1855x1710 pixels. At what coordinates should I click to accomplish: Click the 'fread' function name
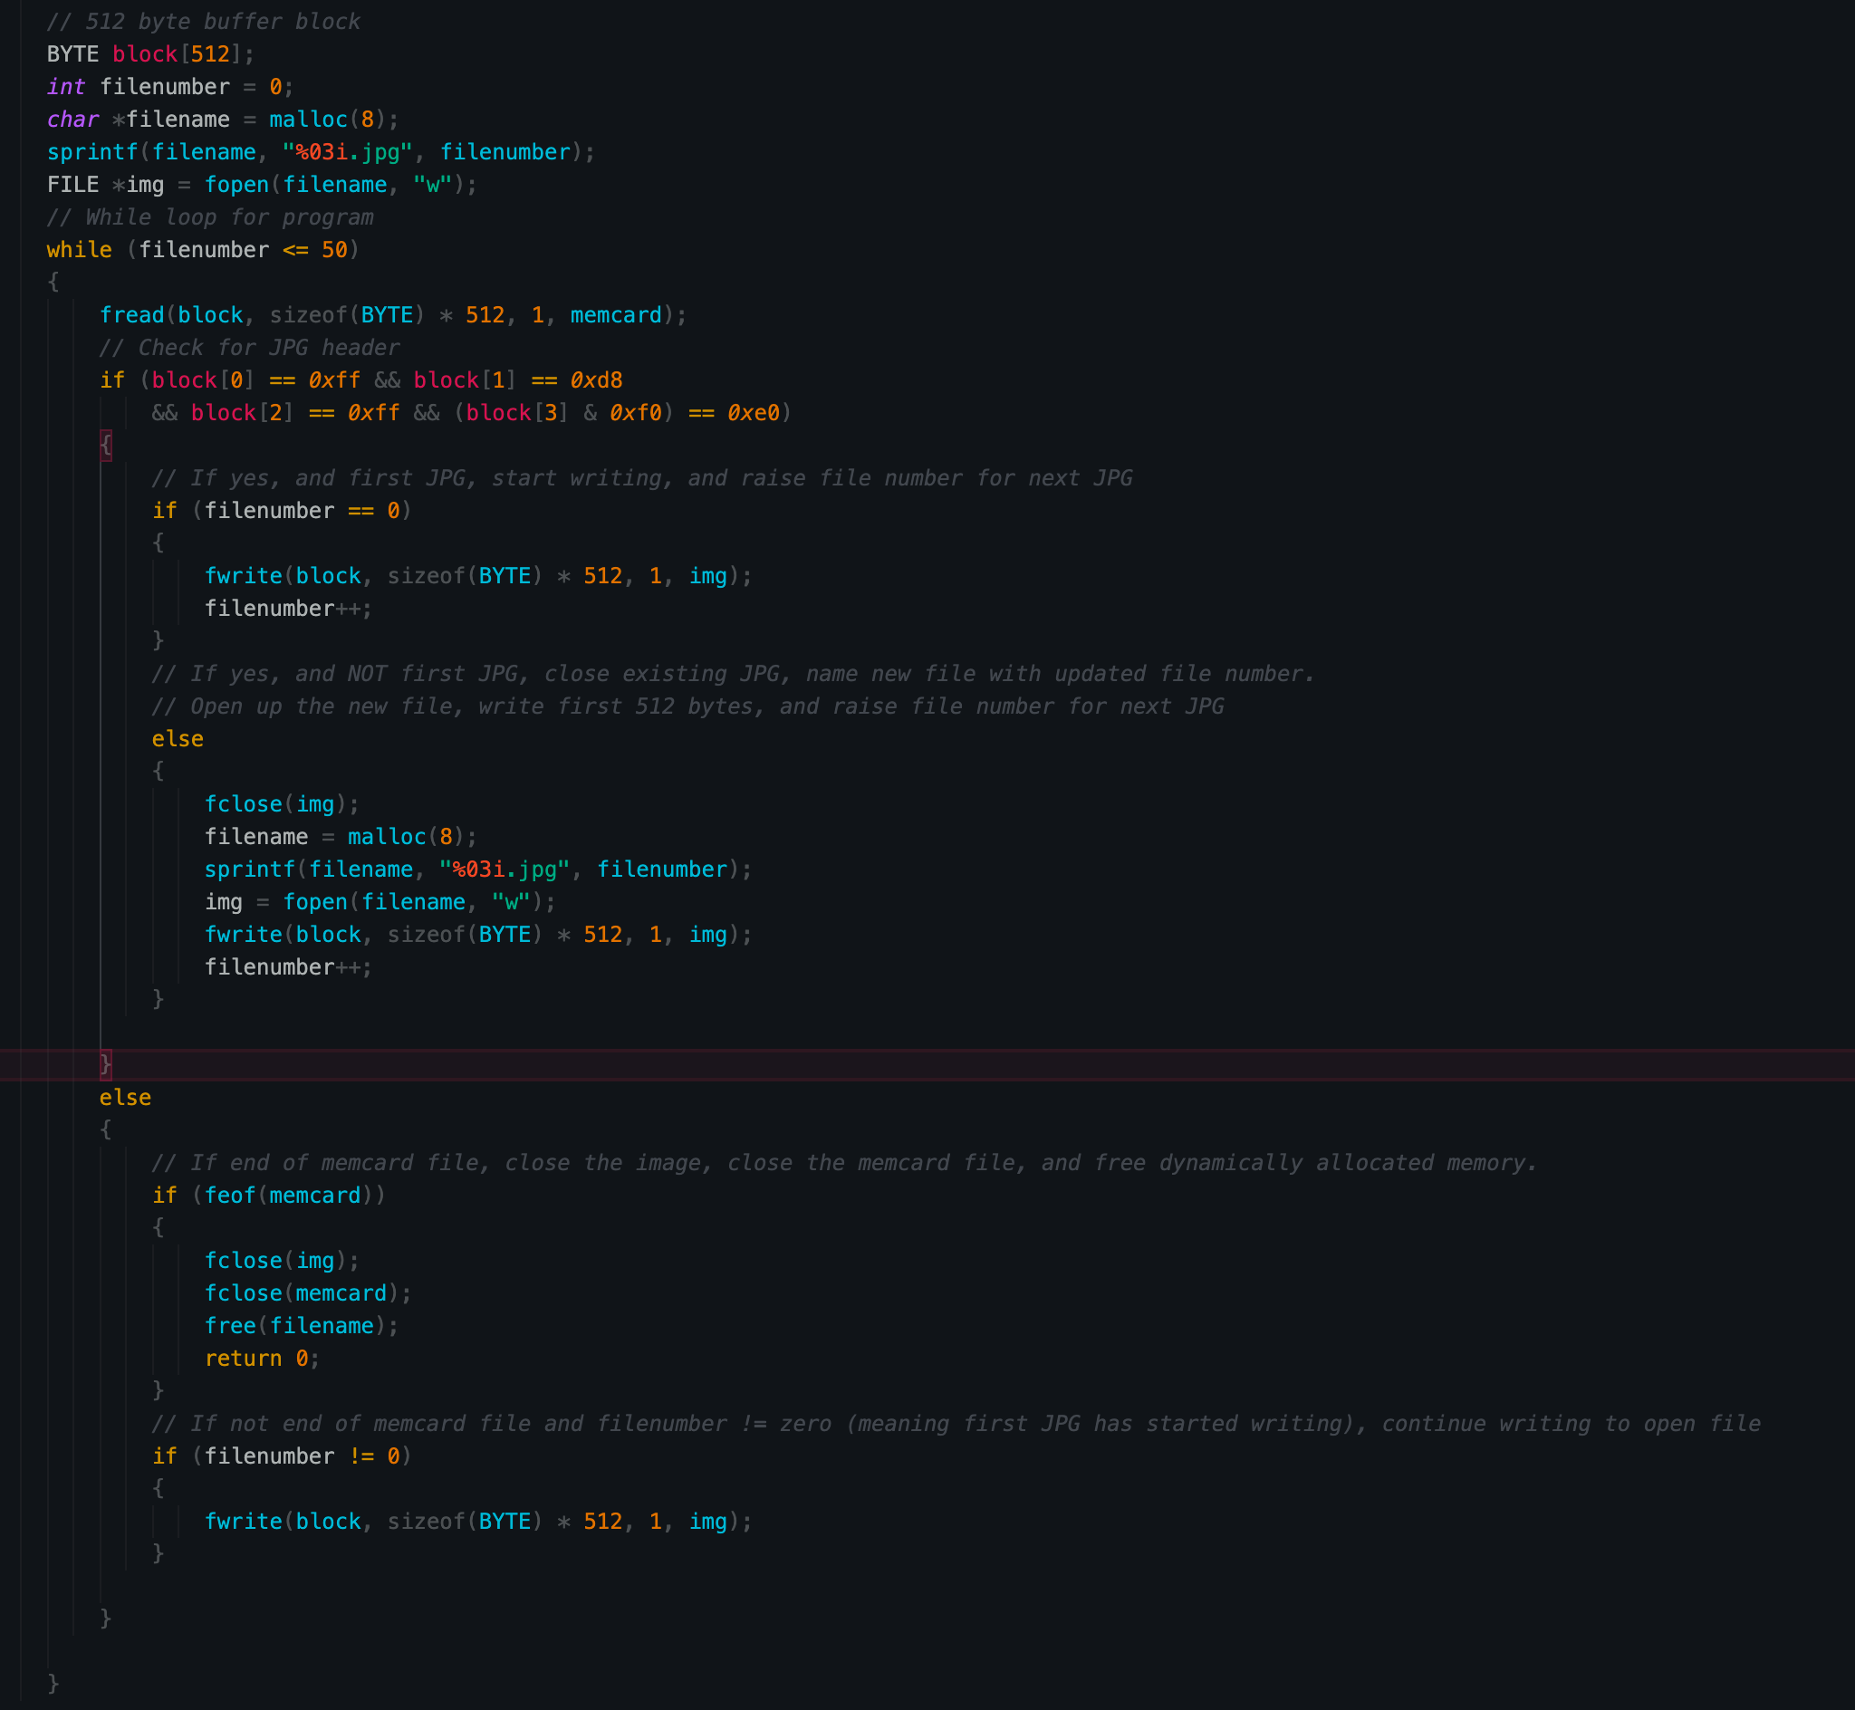pos(131,315)
